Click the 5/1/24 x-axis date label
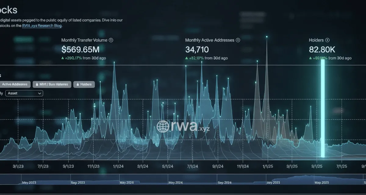Screen dimensions: 366x195 click(167, 166)
